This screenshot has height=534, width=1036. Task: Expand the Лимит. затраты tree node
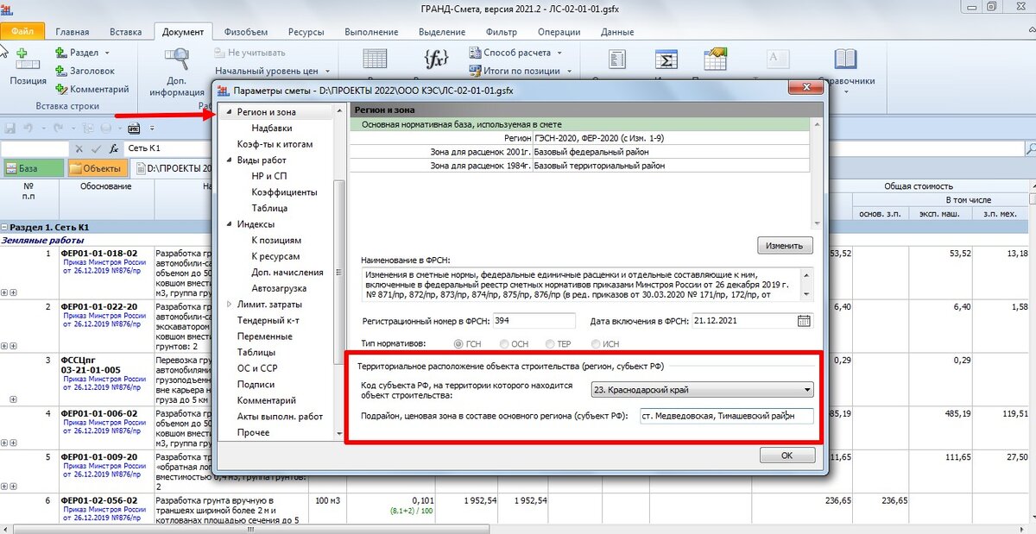(229, 305)
